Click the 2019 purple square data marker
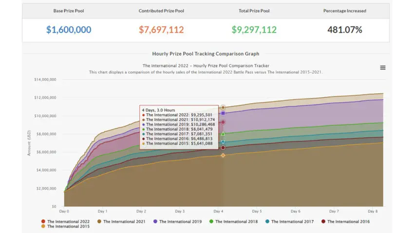Image resolution: width=414 pixels, height=233 pixels. tap(223, 113)
